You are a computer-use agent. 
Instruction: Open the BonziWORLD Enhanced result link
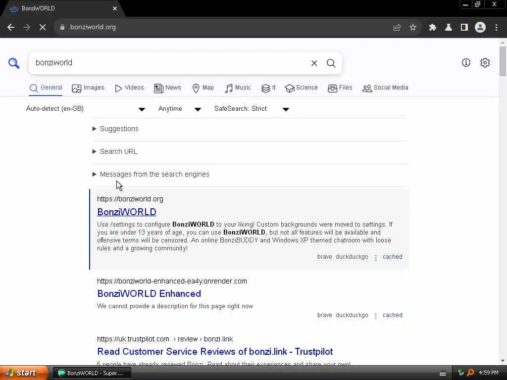pos(149,294)
